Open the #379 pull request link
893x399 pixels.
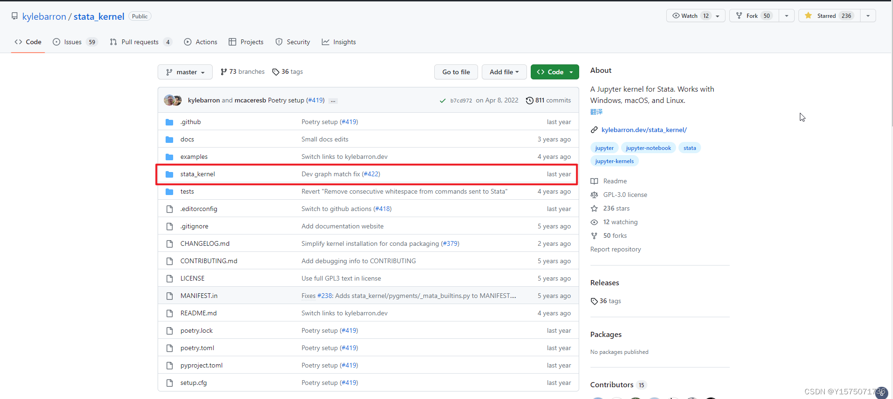pos(450,244)
